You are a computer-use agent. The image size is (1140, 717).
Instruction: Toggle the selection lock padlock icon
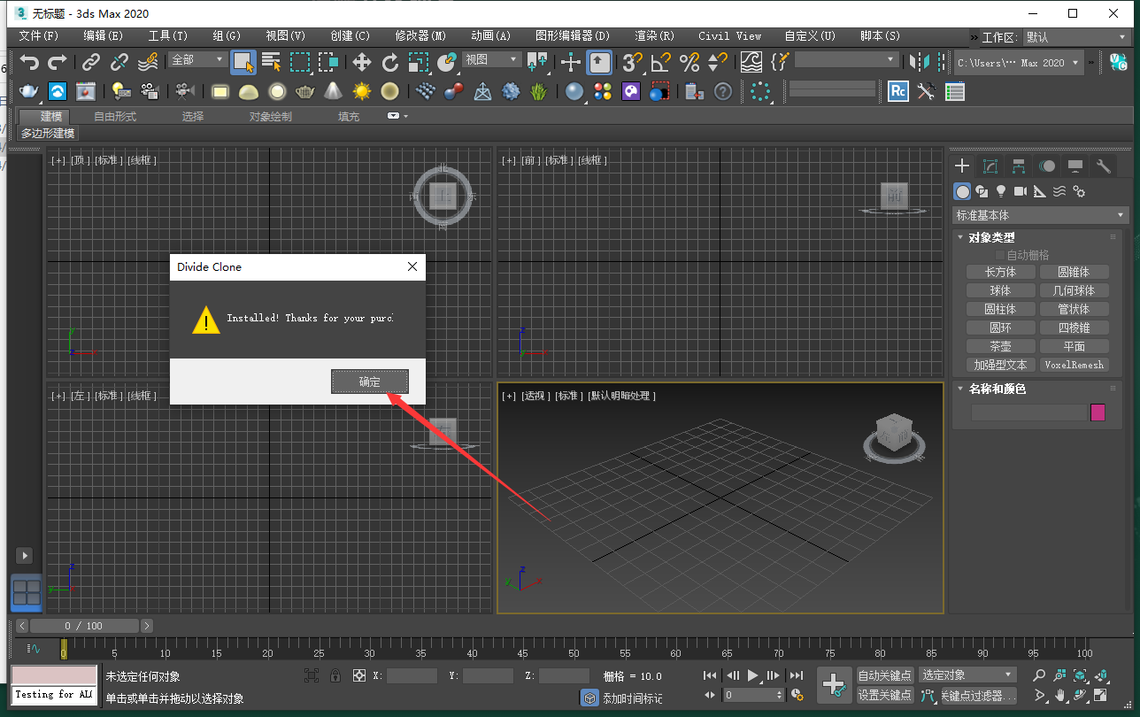[x=335, y=675]
